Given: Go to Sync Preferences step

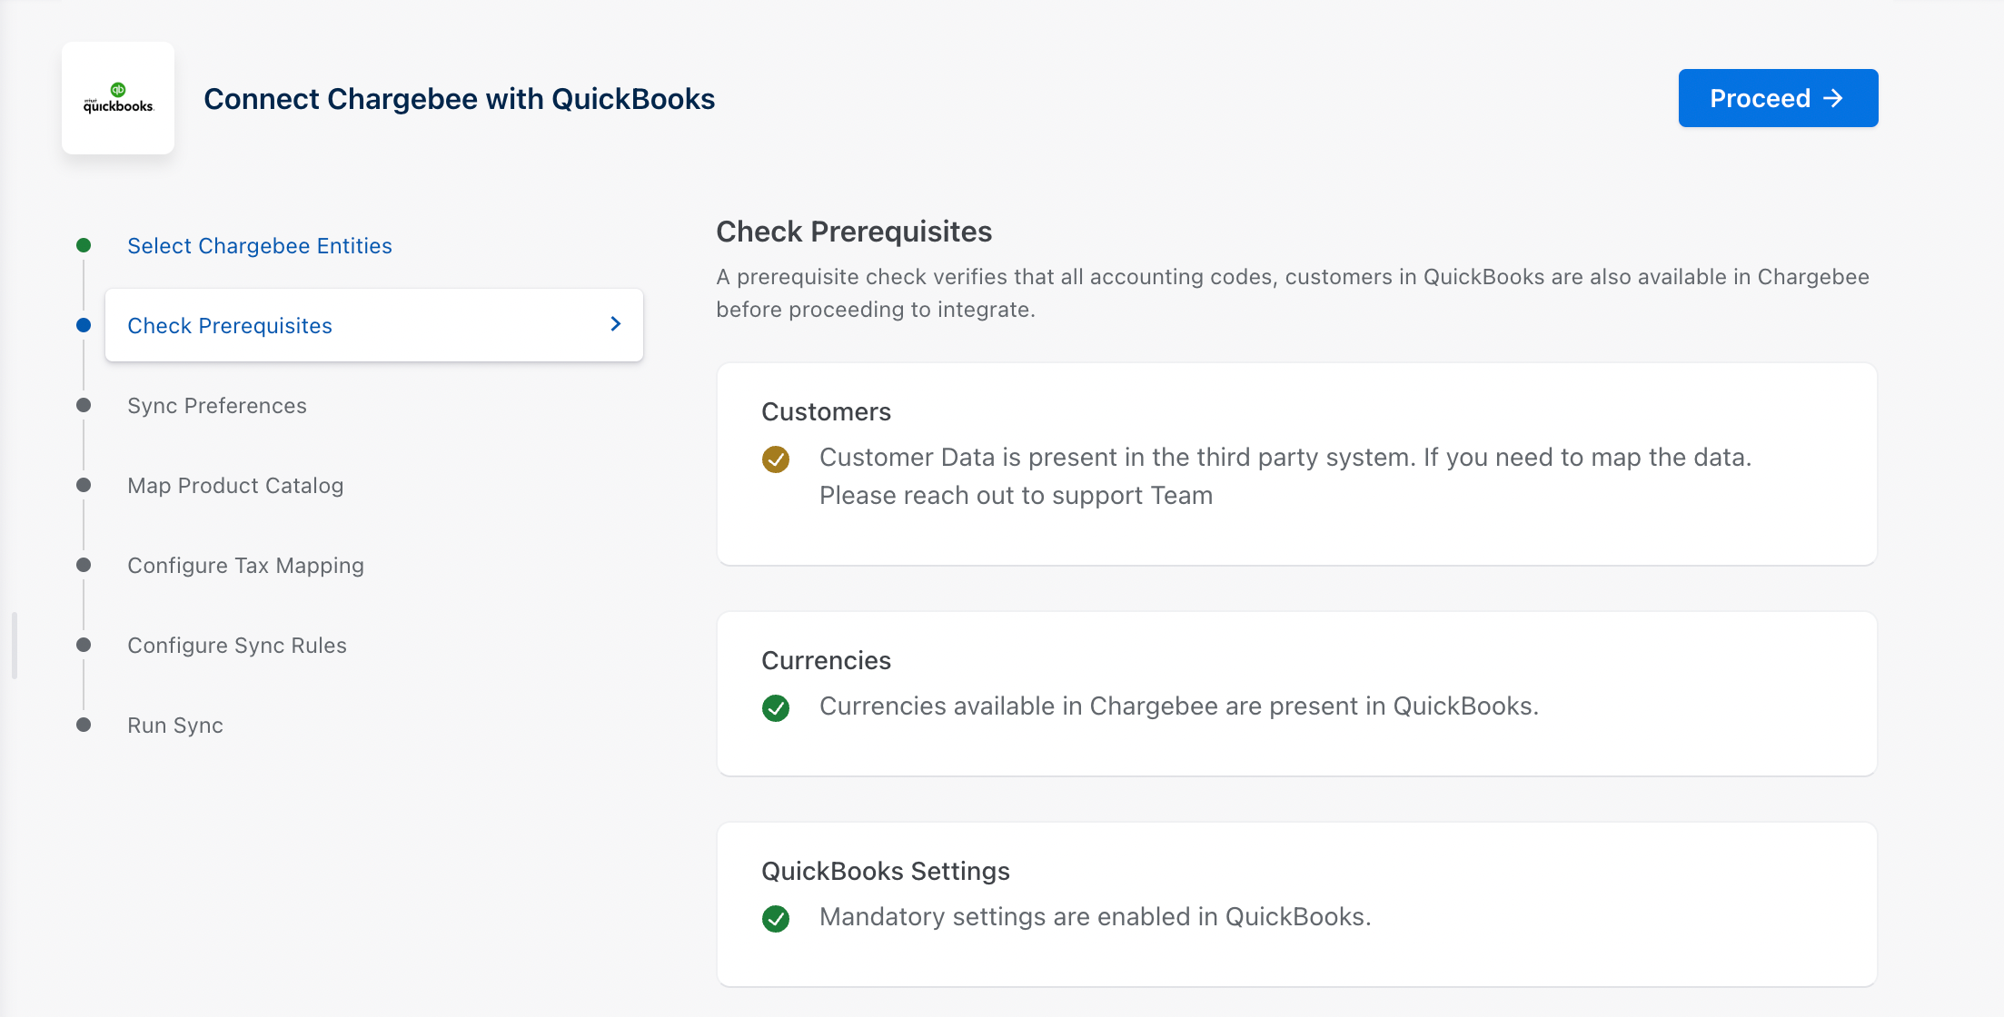Looking at the screenshot, I should 216,406.
